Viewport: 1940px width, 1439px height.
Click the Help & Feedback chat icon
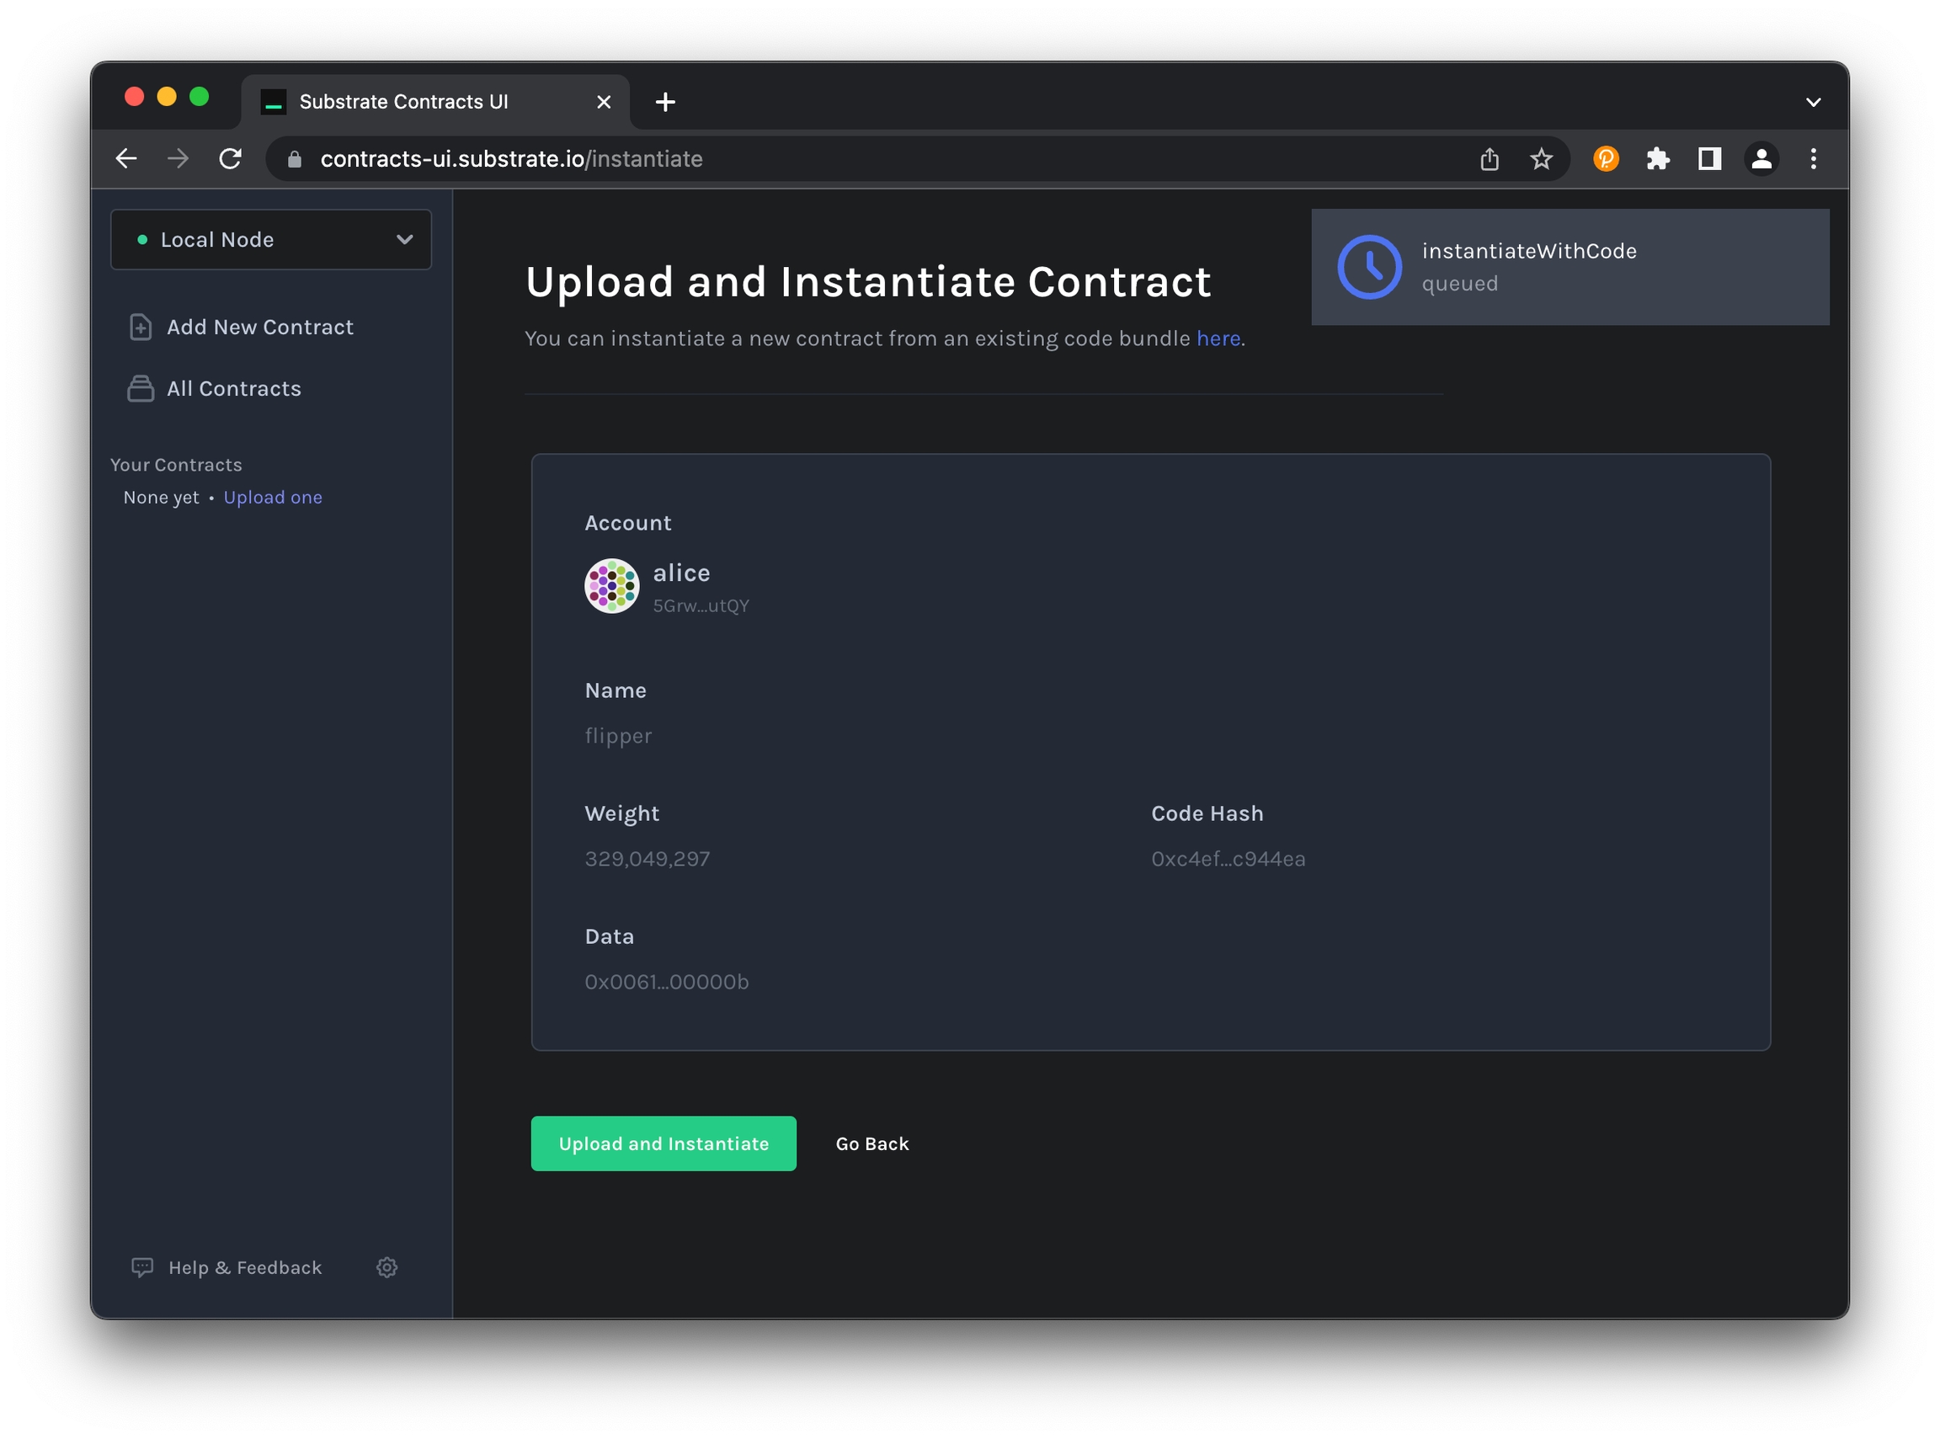click(x=142, y=1266)
